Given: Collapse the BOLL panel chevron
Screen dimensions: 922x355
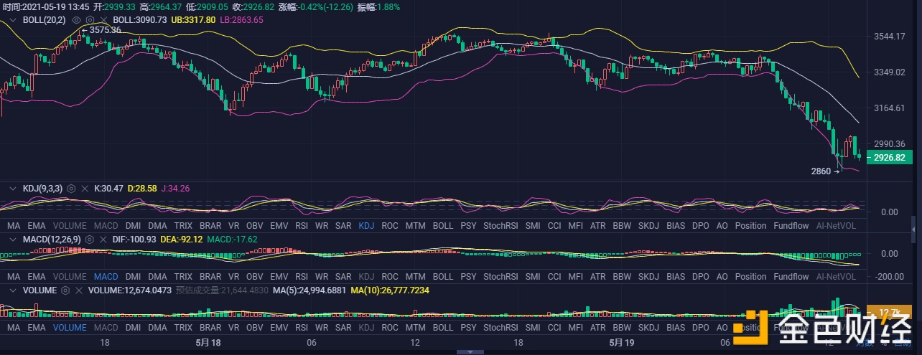Looking at the screenshot, I should [11, 20].
